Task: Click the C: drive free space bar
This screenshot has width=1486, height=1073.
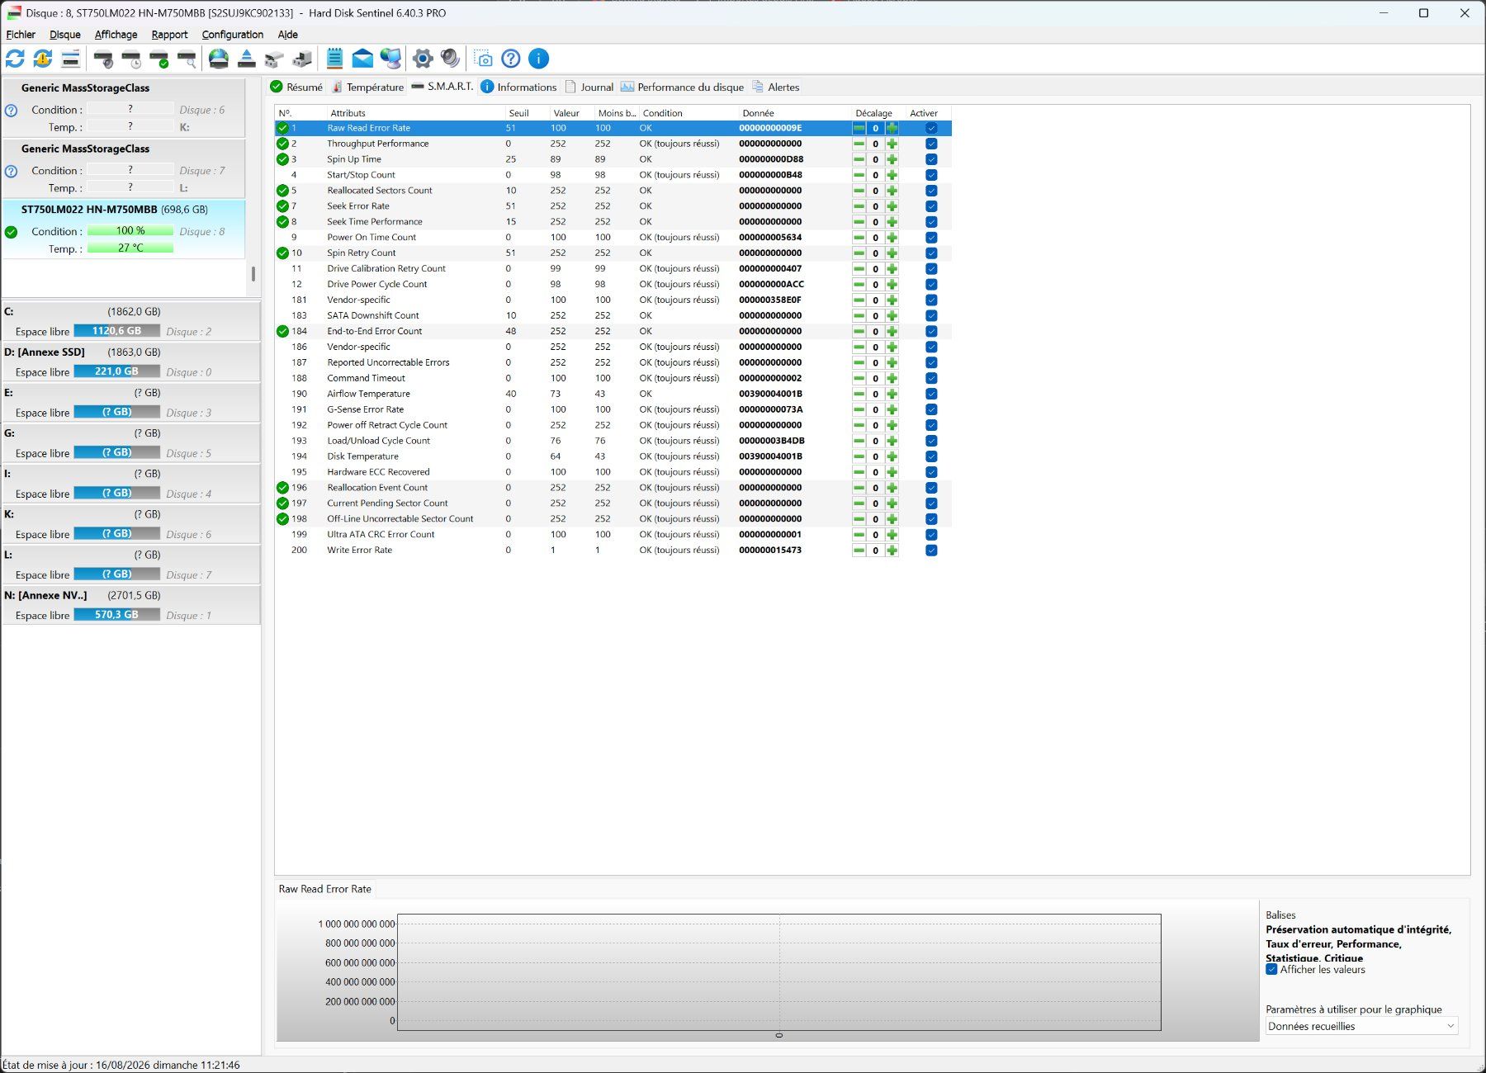Action: pos(116,331)
